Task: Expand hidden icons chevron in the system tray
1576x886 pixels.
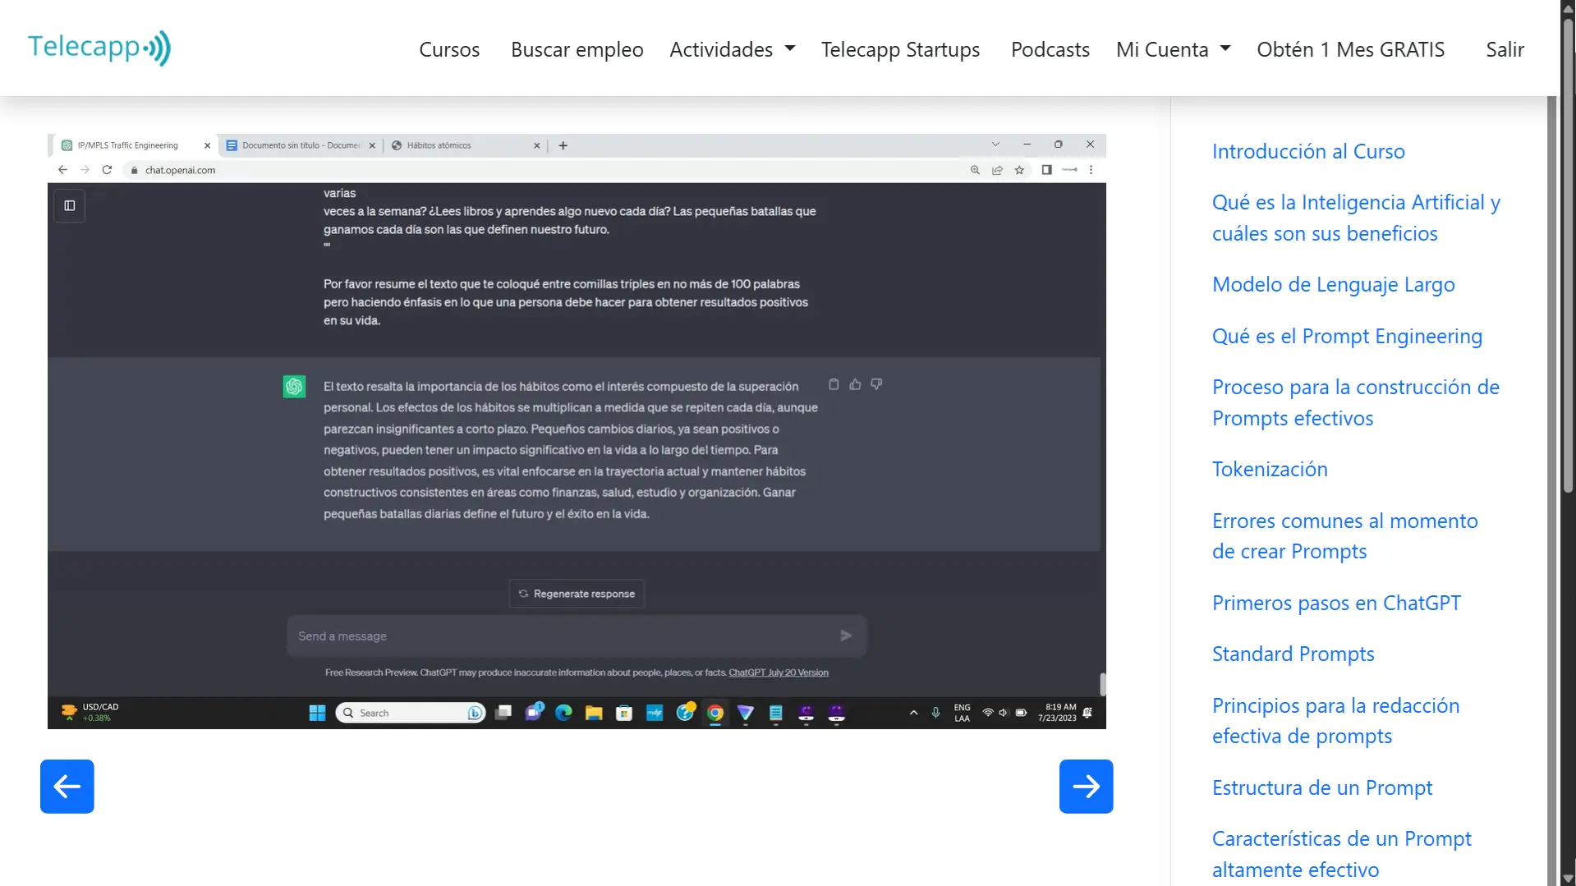Action: (x=914, y=713)
